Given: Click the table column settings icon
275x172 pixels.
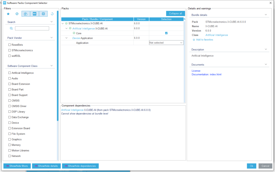Looking at the screenshot, I should click(184, 19).
